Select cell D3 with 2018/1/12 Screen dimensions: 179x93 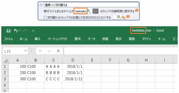tap(73, 79)
